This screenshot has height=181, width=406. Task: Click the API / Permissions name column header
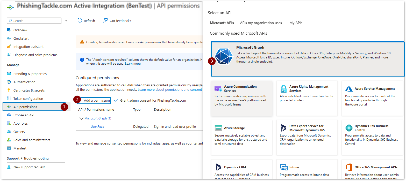[x=96, y=110]
